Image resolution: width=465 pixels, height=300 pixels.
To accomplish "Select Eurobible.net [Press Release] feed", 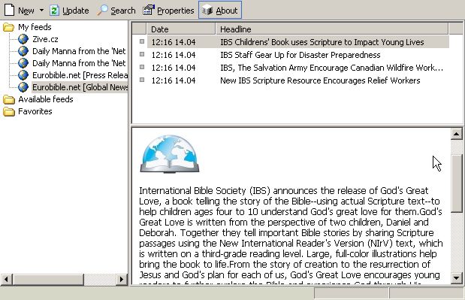I will (x=80, y=75).
